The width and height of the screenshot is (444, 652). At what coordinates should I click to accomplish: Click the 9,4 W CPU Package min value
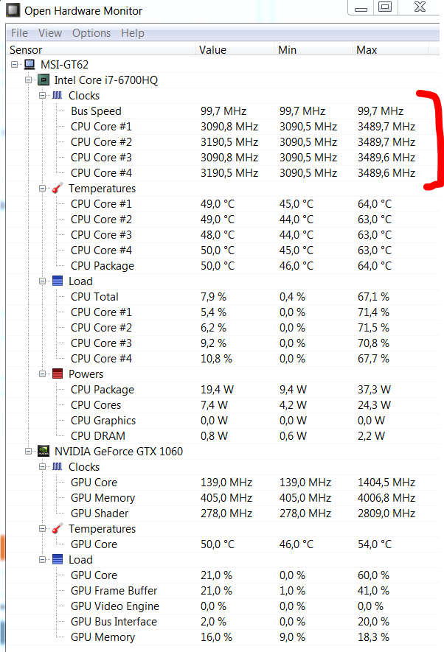[x=293, y=390]
